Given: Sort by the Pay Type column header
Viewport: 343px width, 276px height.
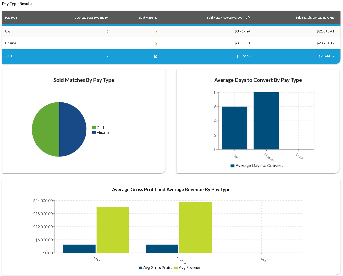Looking at the screenshot, I should (11, 18).
